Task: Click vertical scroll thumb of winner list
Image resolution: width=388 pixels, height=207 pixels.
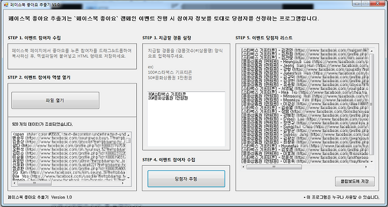Action: click(x=371, y=104)
